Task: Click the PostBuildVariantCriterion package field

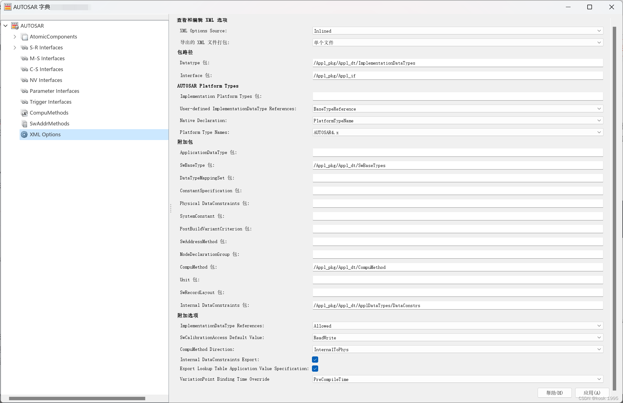Action: point(458,229)
